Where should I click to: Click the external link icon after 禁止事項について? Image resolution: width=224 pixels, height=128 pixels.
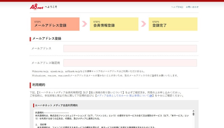(151, 96)
